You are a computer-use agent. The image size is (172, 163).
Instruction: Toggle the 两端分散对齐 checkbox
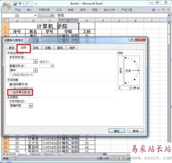coord(11,75)
